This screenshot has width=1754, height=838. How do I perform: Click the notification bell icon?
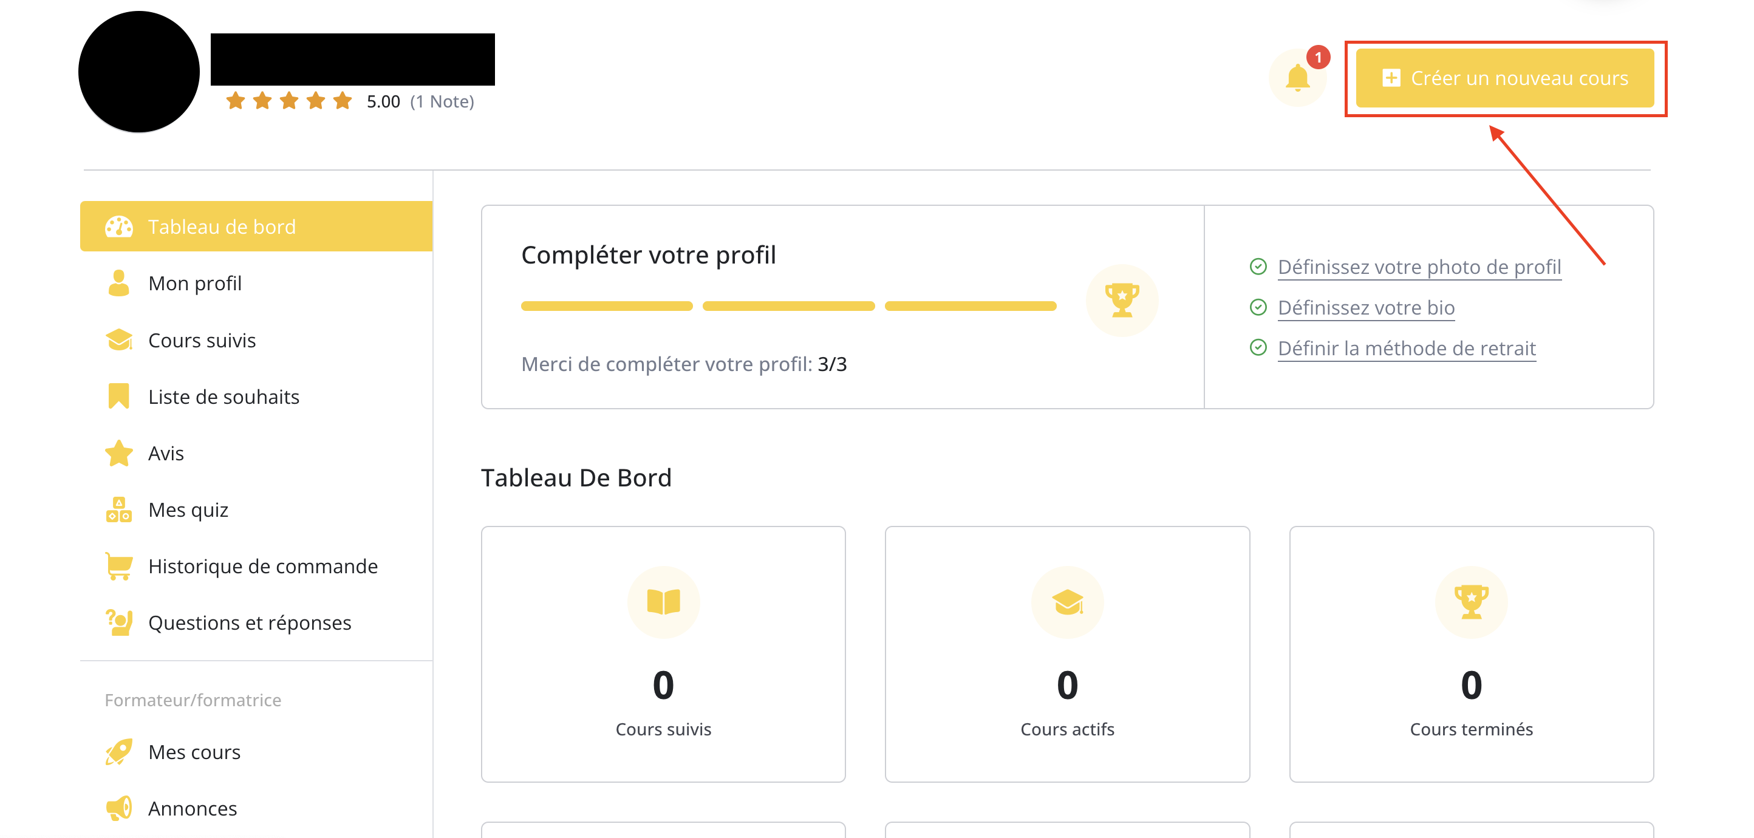pyautogui.click(x=1297, y=78)
